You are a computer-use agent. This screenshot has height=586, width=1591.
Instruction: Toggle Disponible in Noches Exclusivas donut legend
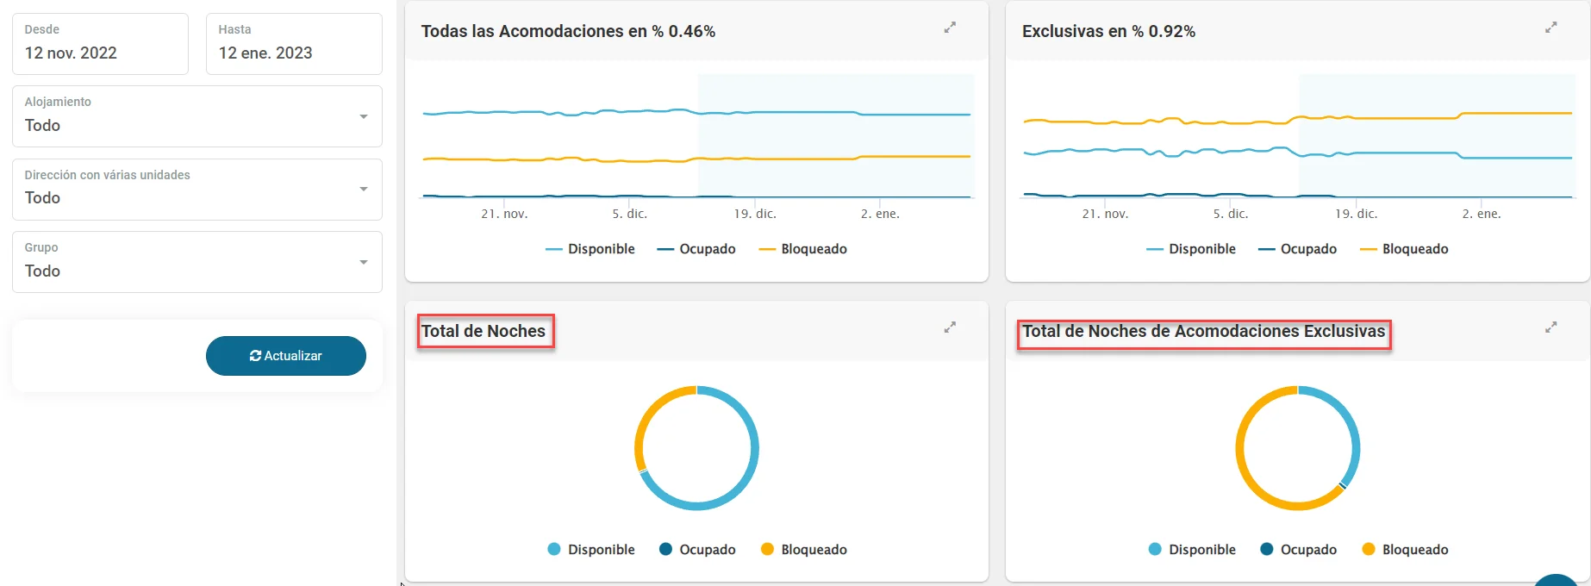point(1192,550)
